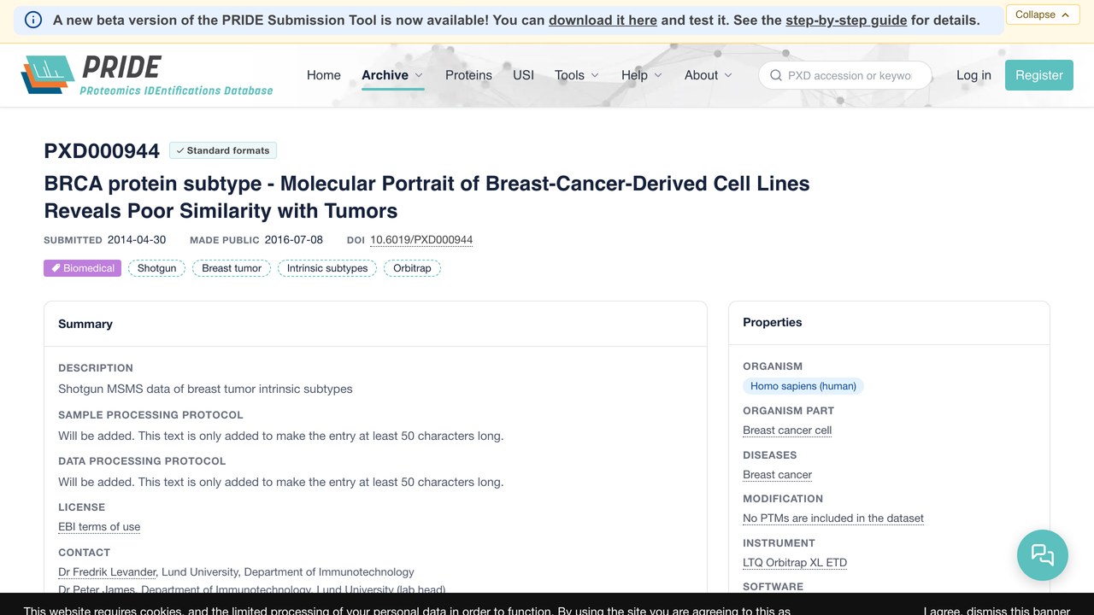
Task: Select the Breast tumor keyword tag
Action: (x=232, y=268)
